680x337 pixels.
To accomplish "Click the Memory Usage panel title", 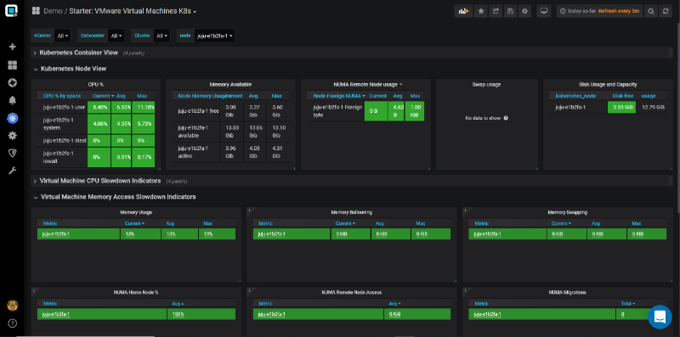I will 136,212.
